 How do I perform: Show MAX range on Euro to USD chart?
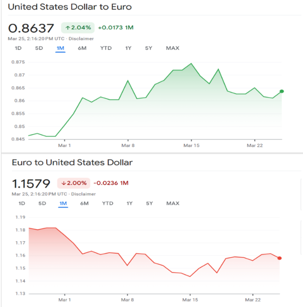[x=173, y=203]
